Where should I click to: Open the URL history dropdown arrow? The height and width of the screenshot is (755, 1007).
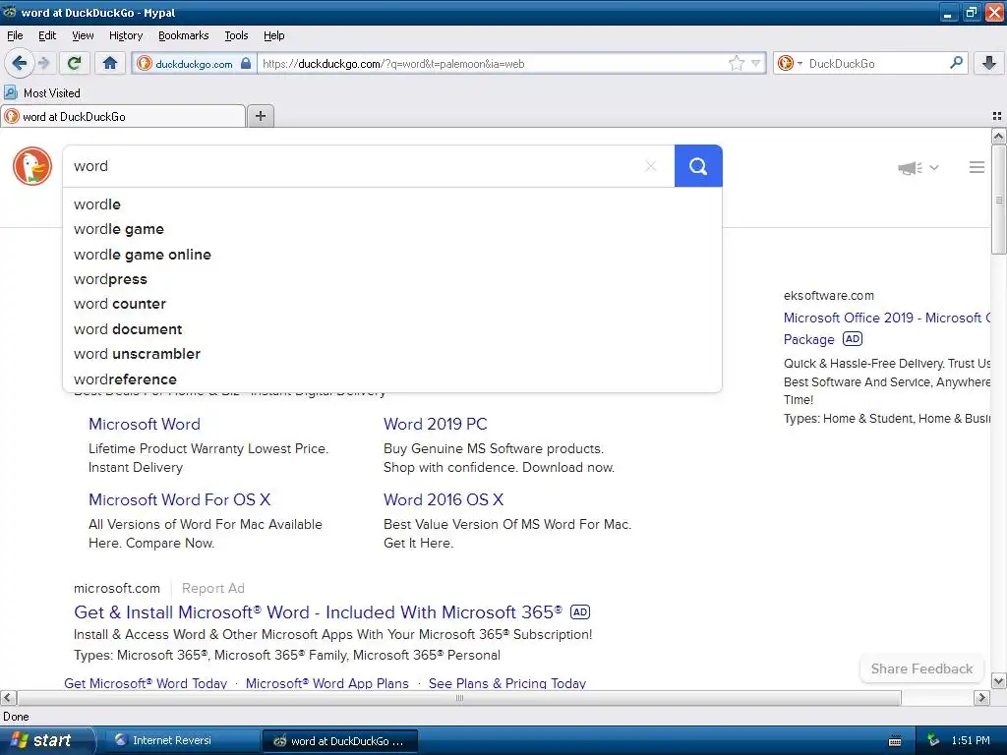[756, 63]
